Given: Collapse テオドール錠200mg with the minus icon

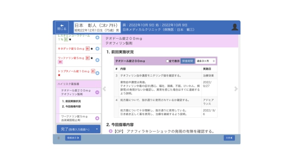Looking at the screenshot, I should pos(97,92).
